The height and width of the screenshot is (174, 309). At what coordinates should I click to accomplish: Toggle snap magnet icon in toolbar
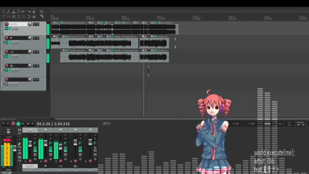click(x=29, y=16)
